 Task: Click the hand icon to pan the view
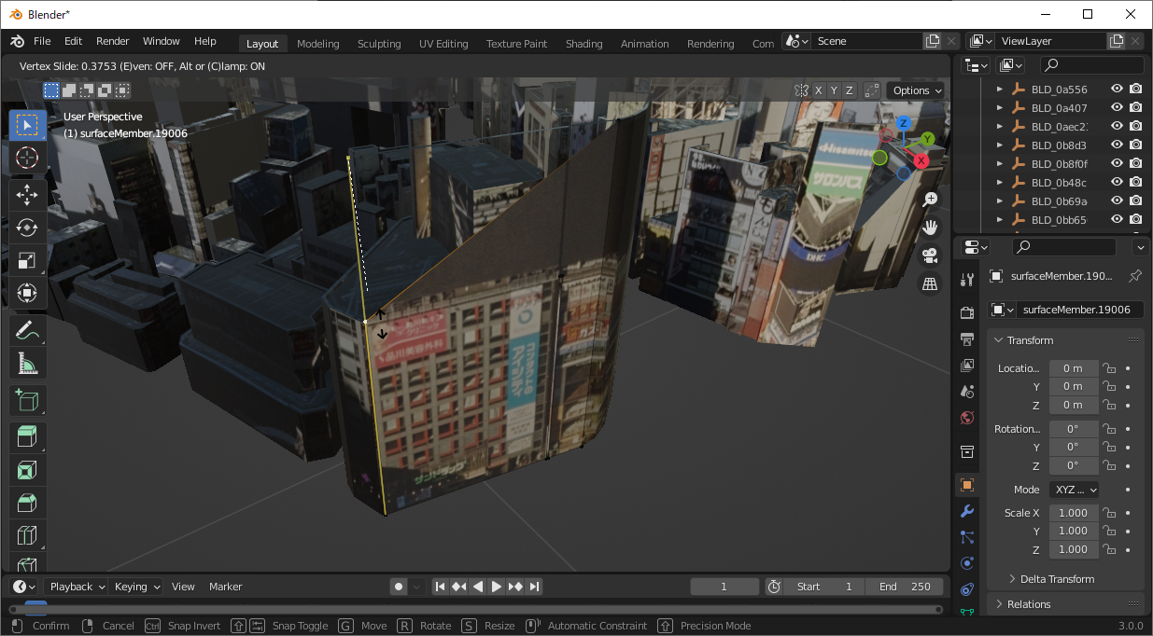(930, 228)
